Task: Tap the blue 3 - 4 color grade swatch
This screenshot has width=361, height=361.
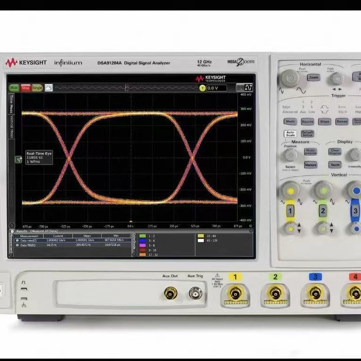Action: click(142, 241)
